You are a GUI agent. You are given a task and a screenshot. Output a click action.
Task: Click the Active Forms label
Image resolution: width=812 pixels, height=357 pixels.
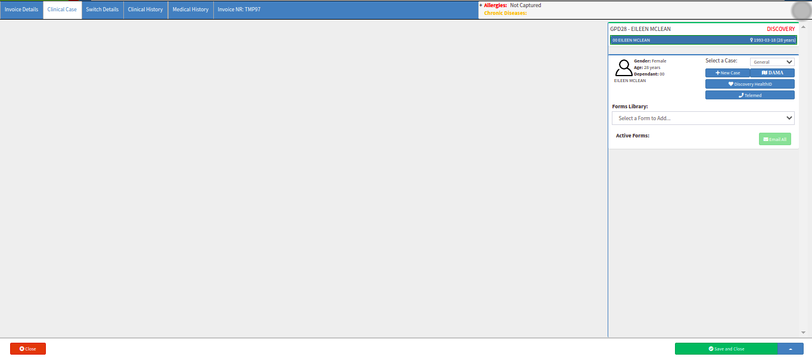(633, 136)
